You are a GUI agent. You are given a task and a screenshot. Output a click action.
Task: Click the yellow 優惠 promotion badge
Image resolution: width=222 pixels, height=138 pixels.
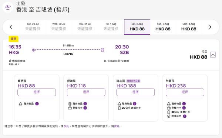point(14,39)
